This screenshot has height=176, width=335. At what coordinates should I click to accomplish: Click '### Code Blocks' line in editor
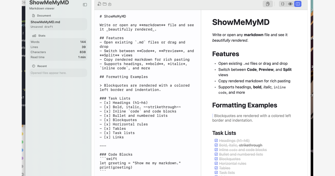[116, 154]
